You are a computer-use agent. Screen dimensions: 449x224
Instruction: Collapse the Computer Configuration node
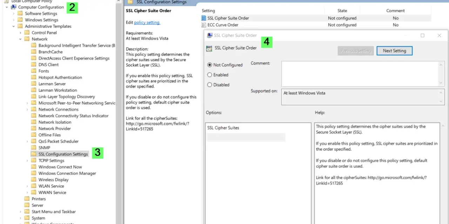[7, 7]
